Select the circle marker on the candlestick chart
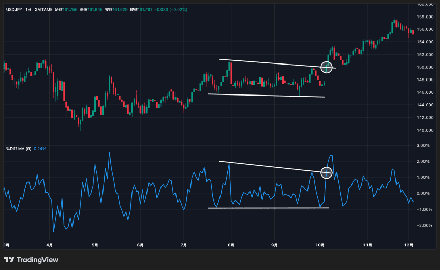 pos(327,67)
